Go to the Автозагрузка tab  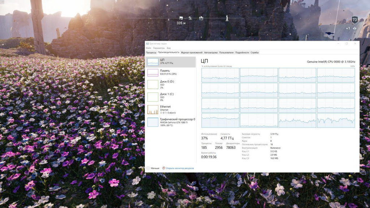point(211,52)
